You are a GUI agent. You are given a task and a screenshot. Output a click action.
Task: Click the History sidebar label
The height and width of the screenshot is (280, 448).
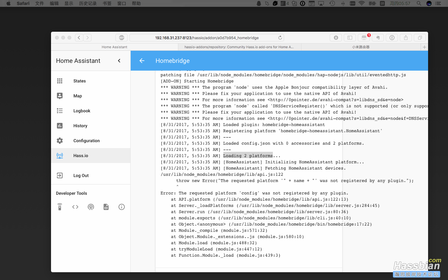point(80,126)
